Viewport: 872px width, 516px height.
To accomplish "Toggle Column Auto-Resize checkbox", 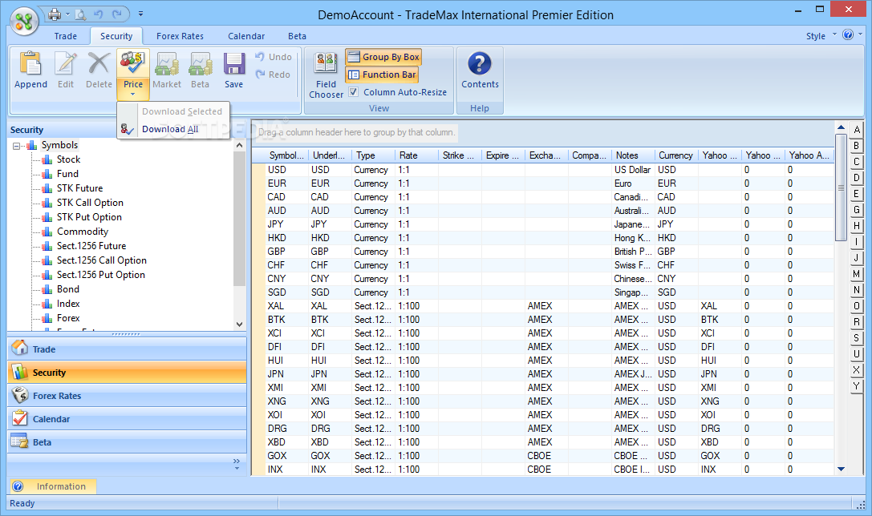I will (353, 92).
